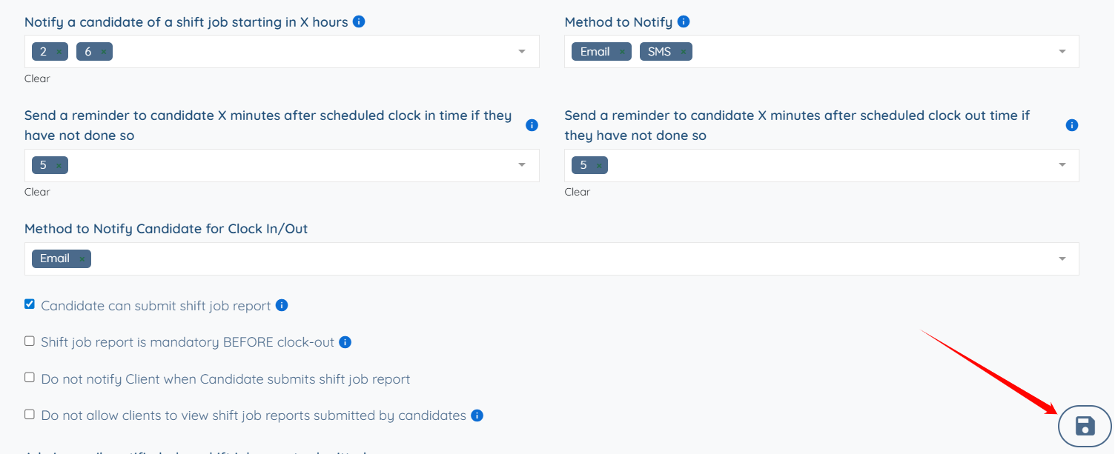Click info icon for clock in reminder
Screen dimensions: 1118x454
pyautogui.click(x=532, y=125)
